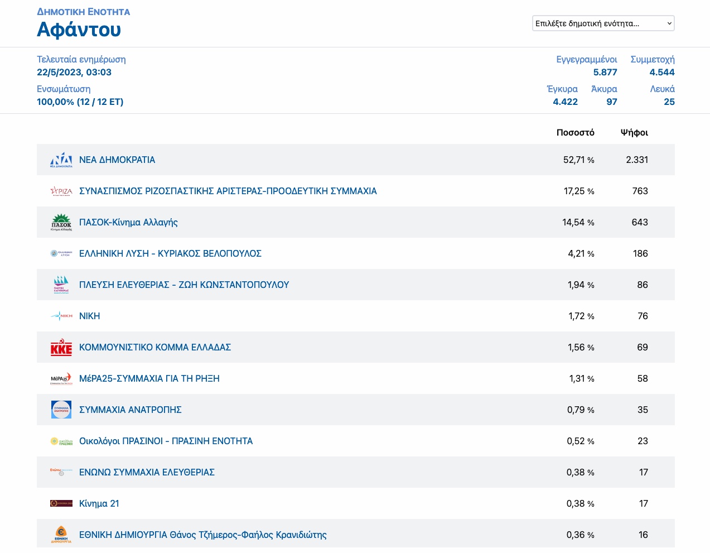
Task: Click the ΝΙΚΗ party logo
Action: point(61,316)
